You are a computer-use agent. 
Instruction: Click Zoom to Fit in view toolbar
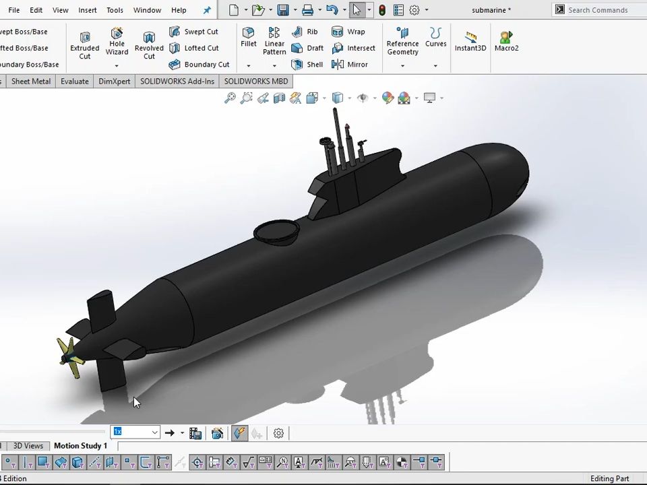pyautogui.click(x=230, y=98)
